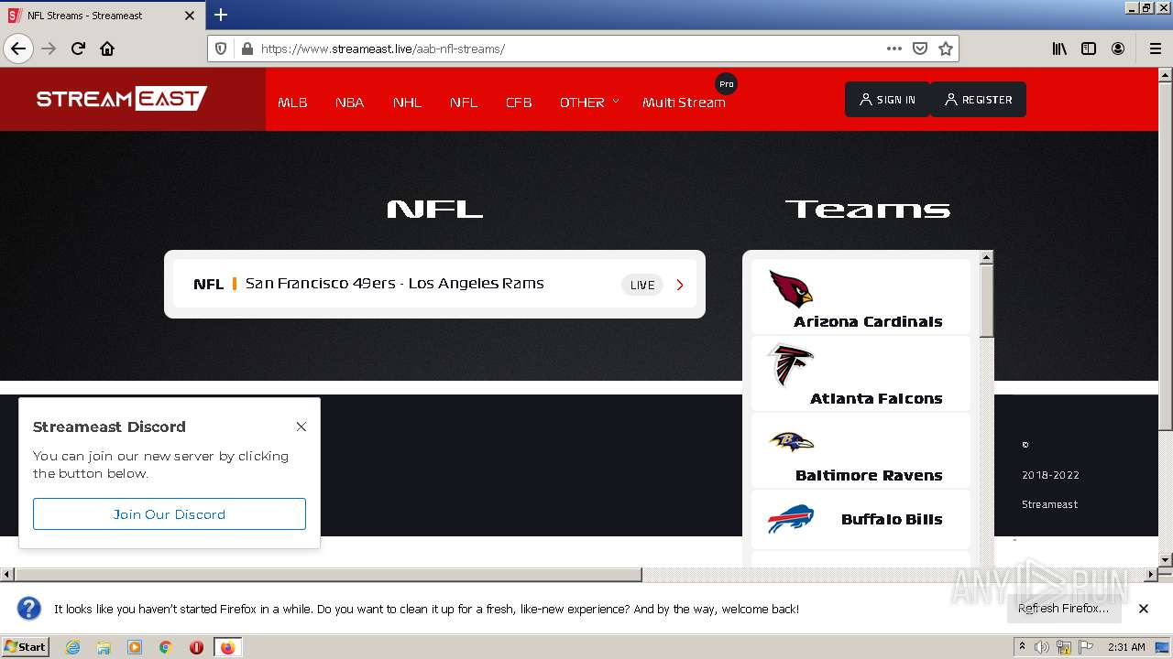
Task: Click the Streameast logo
Action: coord(122,98)
